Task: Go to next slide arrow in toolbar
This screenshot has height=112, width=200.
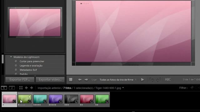Action: (86, 80)
